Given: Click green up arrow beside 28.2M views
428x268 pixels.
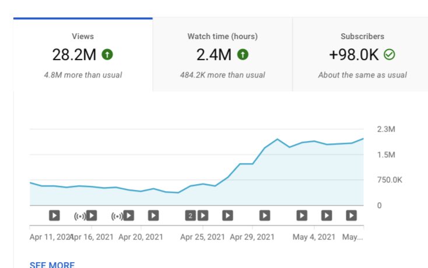Looking at the screenshot, I should coord(107,55).
